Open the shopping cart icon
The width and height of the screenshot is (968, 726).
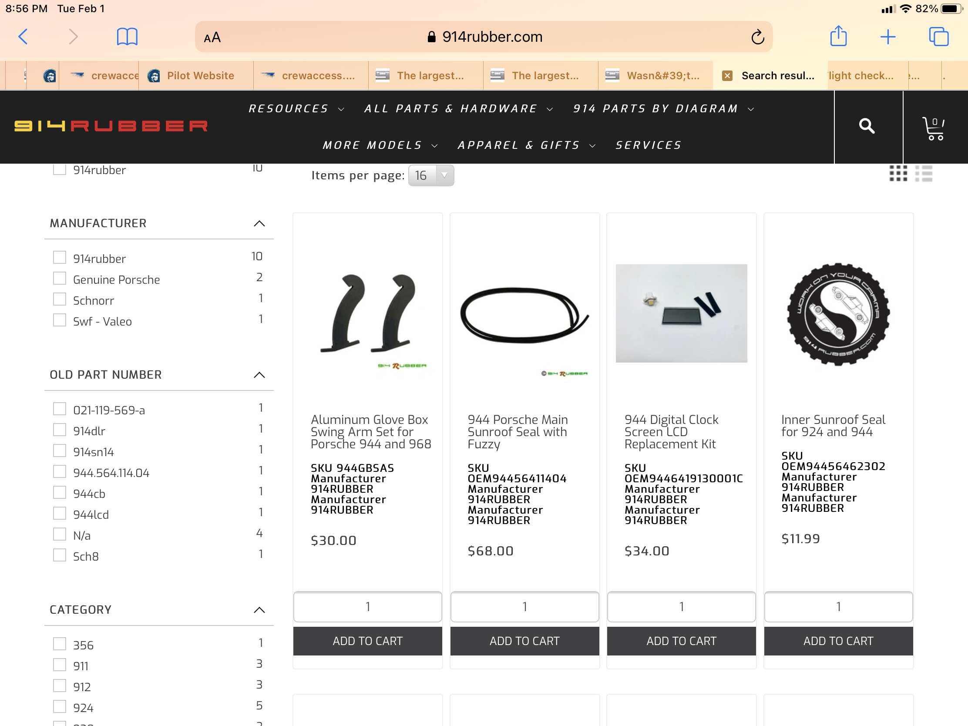pos(934,128)
